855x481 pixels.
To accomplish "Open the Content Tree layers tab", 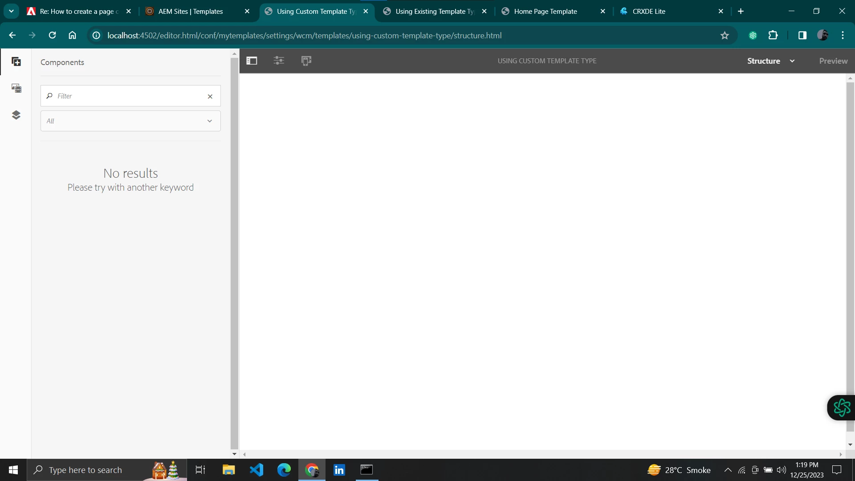I will (x=16, y=115).
